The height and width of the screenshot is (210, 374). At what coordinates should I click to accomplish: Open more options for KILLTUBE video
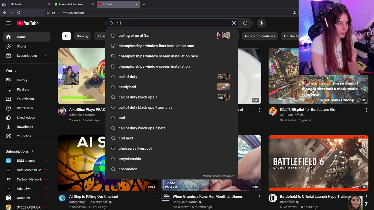366,110
